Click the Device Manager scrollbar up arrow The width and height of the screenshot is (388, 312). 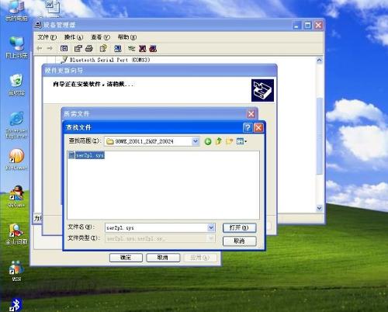coord(320,60)
